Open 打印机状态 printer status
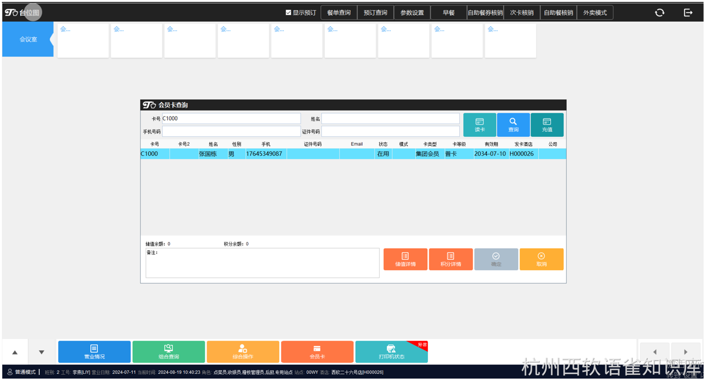 click(391, 352)
